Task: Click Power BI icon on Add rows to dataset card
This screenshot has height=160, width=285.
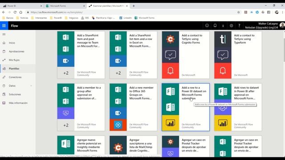Action: pos(223,123)
